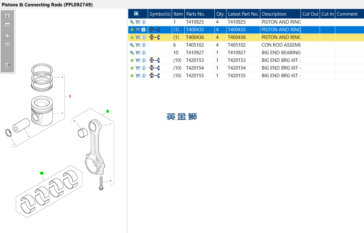
Task: Show info for T420153
Action: tap(144, 60)
